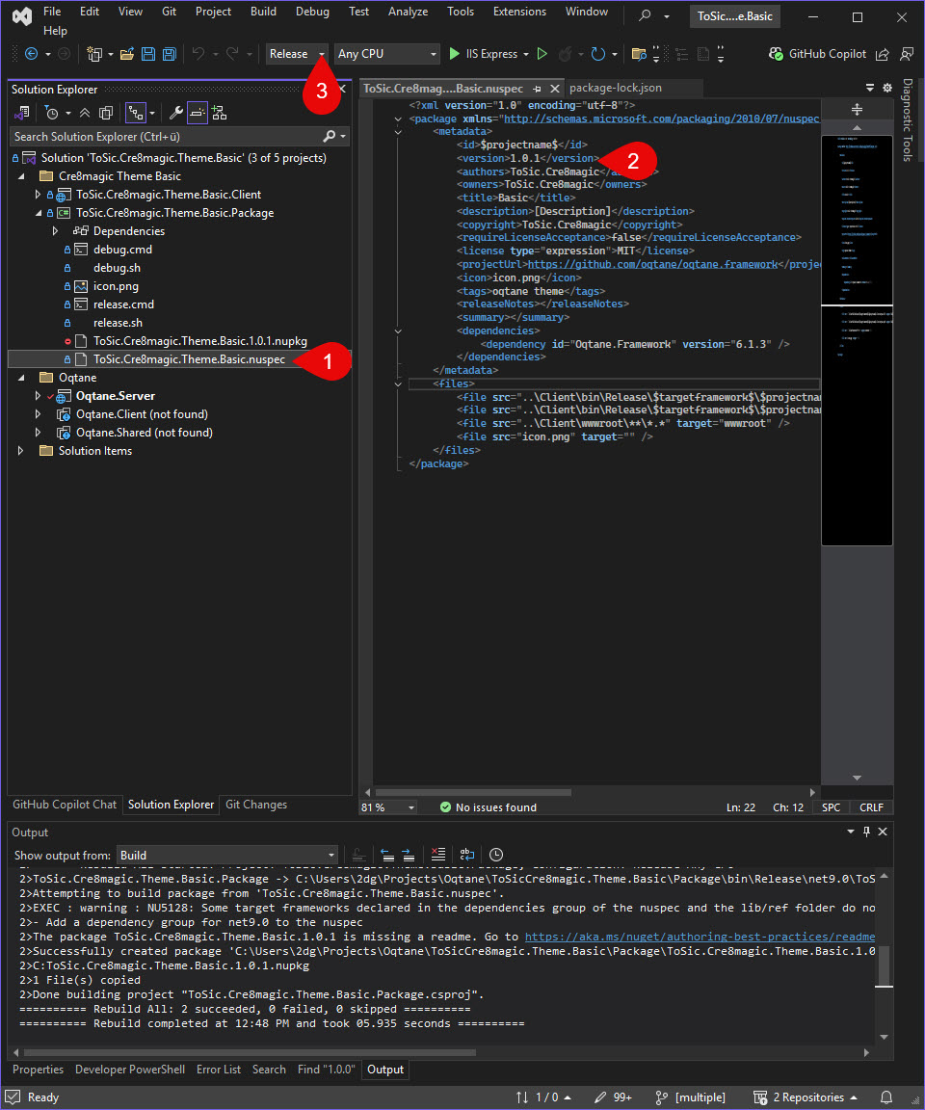This screenshot has height=1110, width=925.
Task: Toggle Preview Selected Items button
Action: (x=198, y=113)
